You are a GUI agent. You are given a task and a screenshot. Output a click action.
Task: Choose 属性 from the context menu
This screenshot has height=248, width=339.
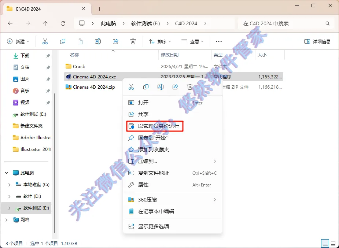point(172,185)
